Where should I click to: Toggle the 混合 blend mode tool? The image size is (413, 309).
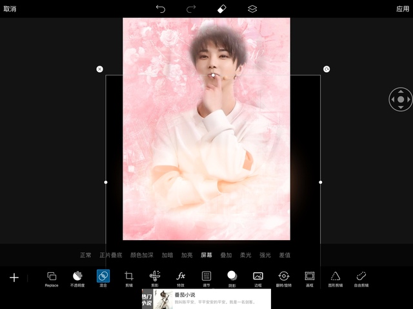(103, 277)
